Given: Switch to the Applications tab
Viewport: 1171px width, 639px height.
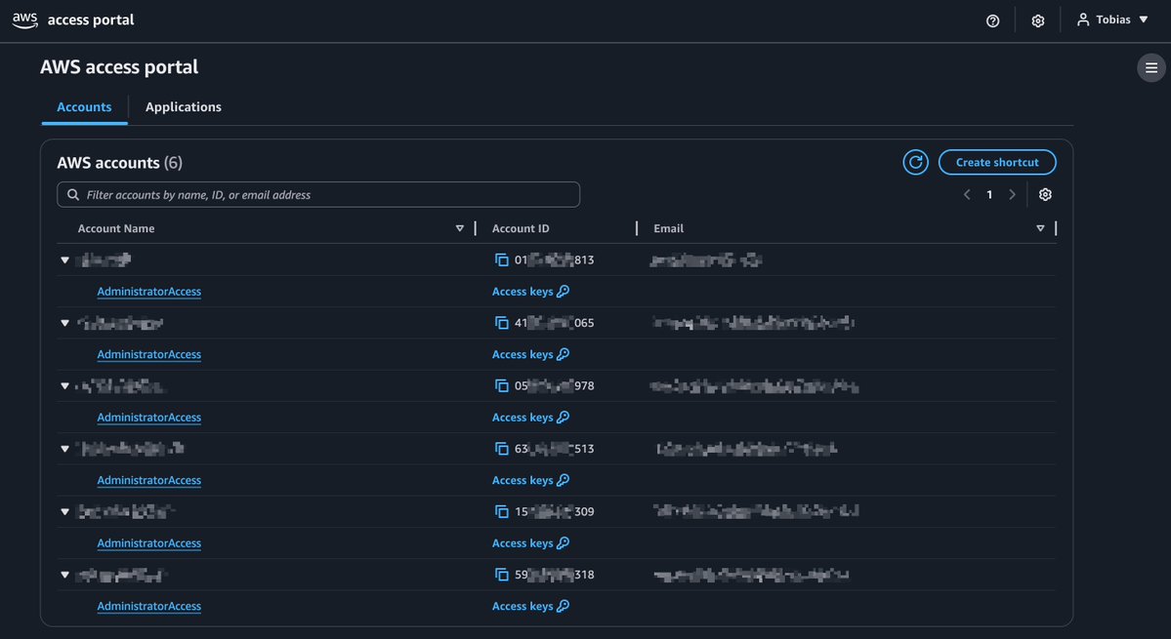Looking at the screenshot, I should coord(183,107).
